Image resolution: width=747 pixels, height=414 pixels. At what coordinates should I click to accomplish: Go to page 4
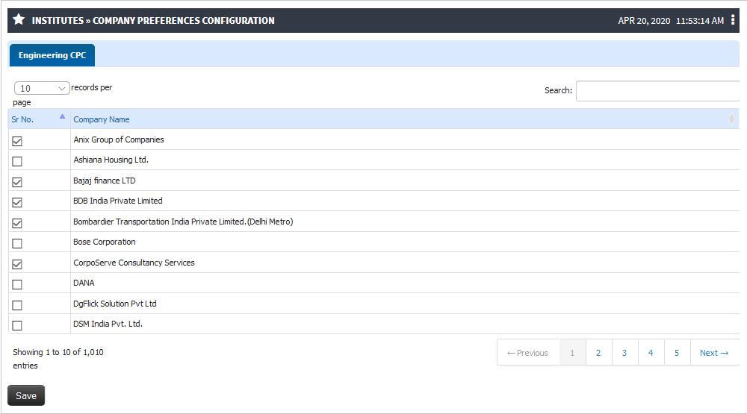click(x=651, y=353)
